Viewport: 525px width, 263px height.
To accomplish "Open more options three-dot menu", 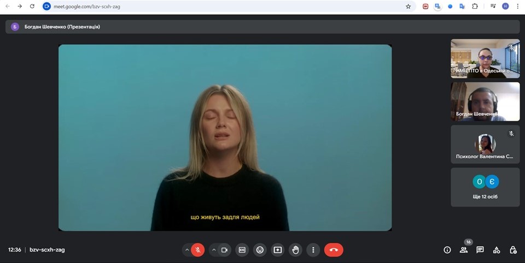I will pos(313,250).
